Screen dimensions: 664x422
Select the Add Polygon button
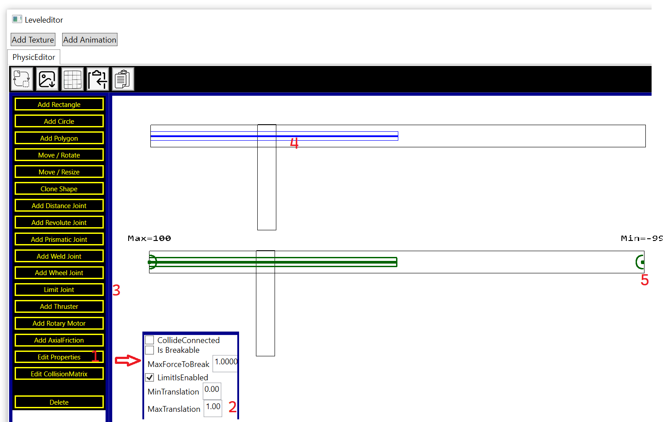pyautogui.click(x=59, y=138)
